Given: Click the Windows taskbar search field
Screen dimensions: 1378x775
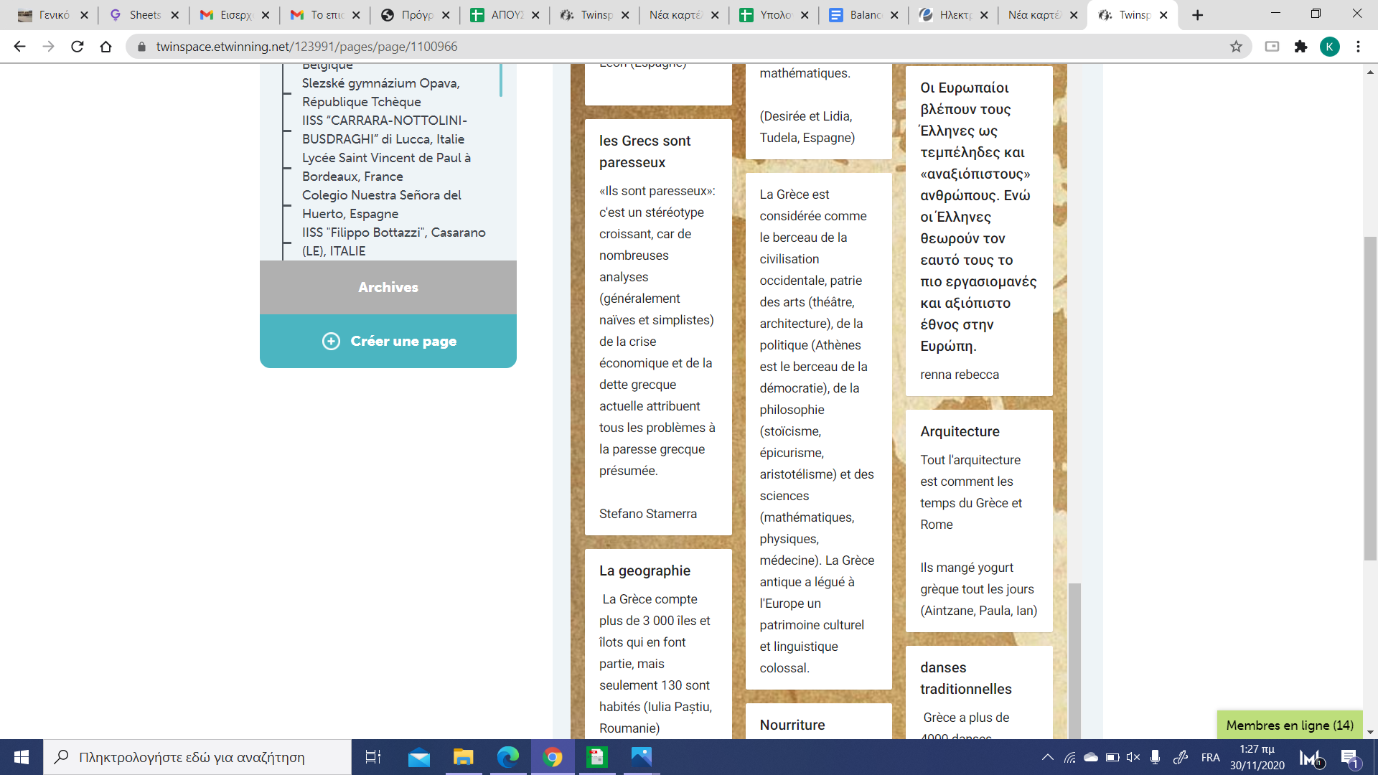Looking at the screenshot, I should click(197, 757).
